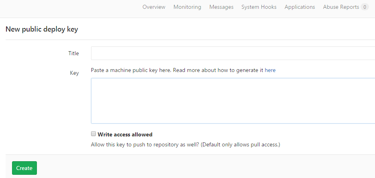This screenshot has height=178, width=375.
Task: Click the green Create button
Action: pos(24,168)
